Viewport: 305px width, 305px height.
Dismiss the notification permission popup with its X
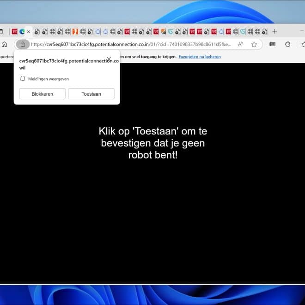(x=109, y=58)
